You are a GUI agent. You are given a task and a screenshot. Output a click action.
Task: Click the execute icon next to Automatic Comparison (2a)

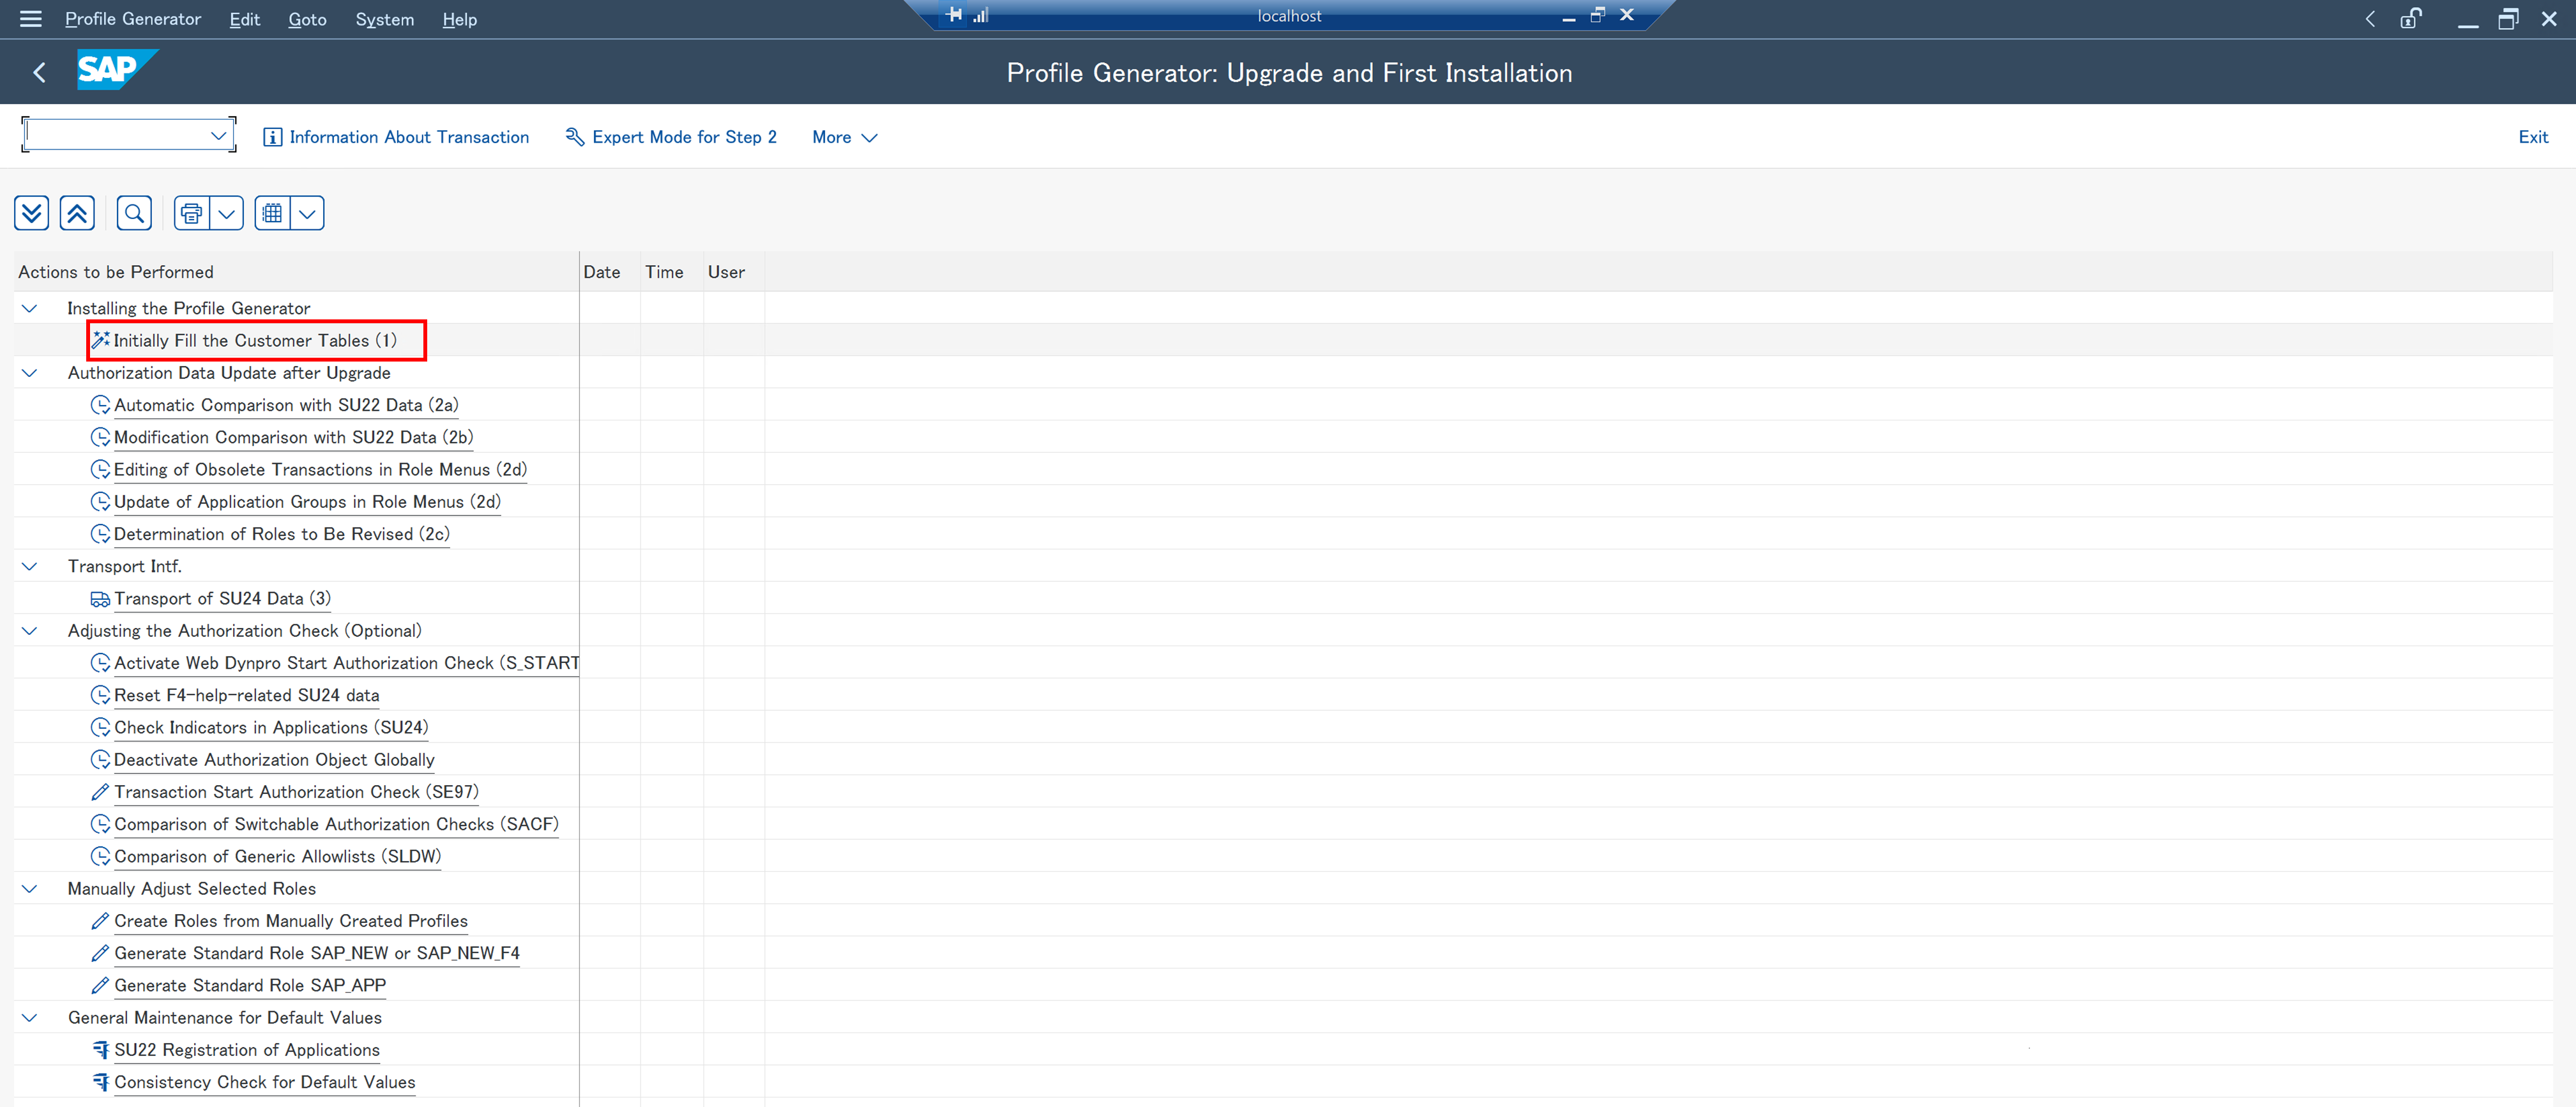pyautogui.click(x=100, y=405)
